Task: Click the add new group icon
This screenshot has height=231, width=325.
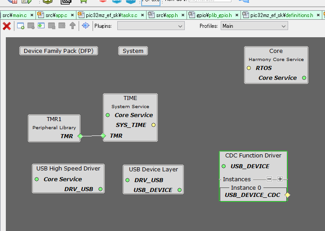Action: [21, 26]
